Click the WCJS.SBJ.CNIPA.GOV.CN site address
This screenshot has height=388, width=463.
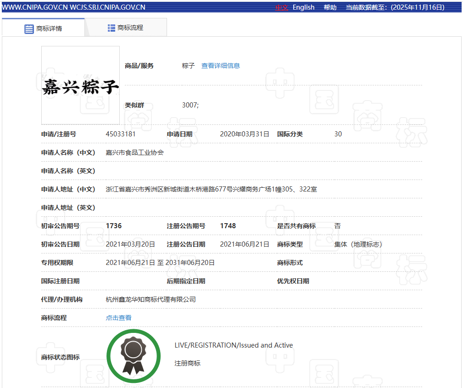[x=107, y=7]
